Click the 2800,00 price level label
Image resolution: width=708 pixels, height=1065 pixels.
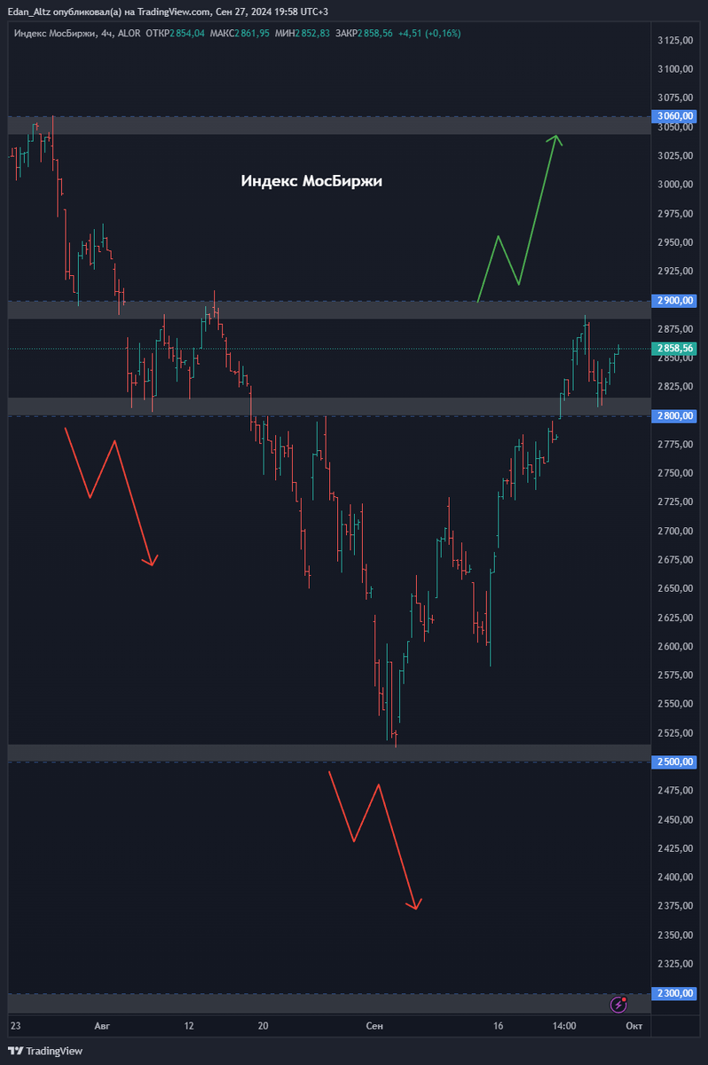[673, 416]
